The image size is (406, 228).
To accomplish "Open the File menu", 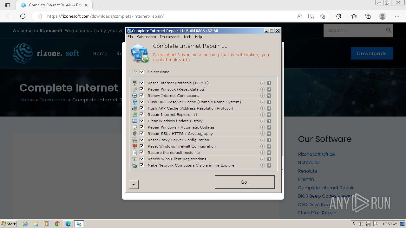I will pos(130,37).
